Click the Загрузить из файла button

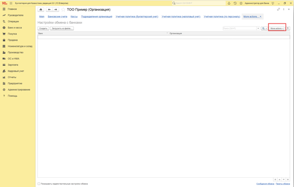pos(62,28)
